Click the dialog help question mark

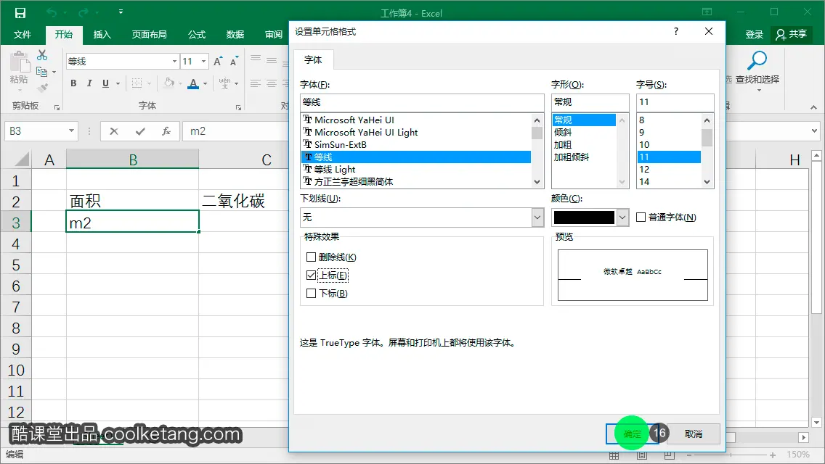pyautogui.click(x=676, y=31)
